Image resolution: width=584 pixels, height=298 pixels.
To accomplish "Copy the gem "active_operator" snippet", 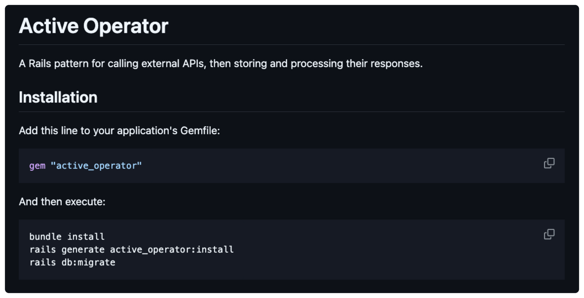I will coord(549,163).
